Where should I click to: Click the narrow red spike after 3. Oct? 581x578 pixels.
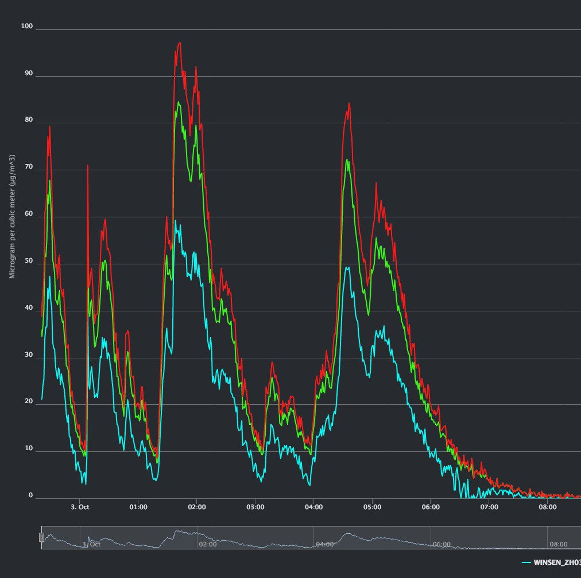click(x=88, y=166)
